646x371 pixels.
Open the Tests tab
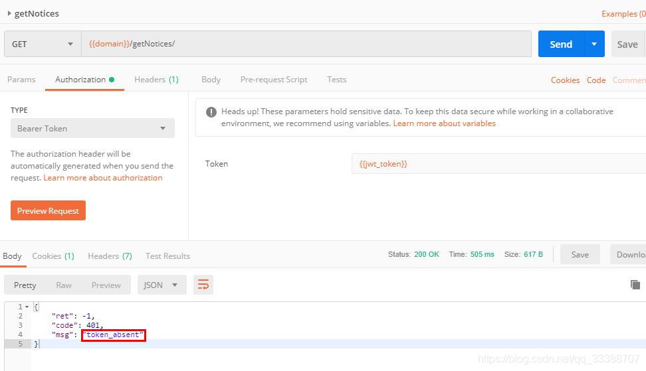tap(336, 80)
